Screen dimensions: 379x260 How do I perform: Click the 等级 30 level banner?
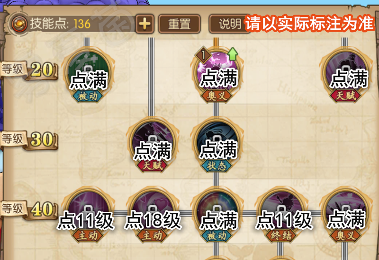[29, 139]
